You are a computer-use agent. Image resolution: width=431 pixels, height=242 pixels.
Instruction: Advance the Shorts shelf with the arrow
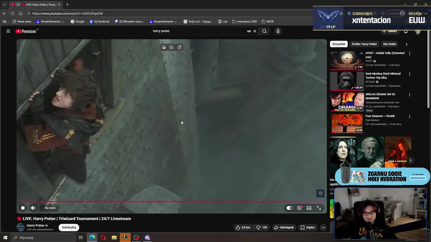410,160
